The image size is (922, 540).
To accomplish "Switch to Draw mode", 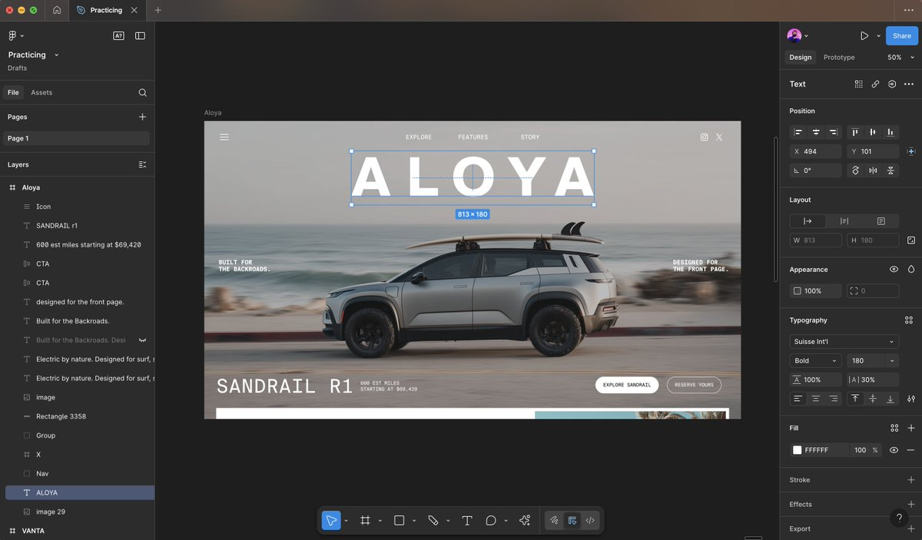I will (x=553, y=521).
